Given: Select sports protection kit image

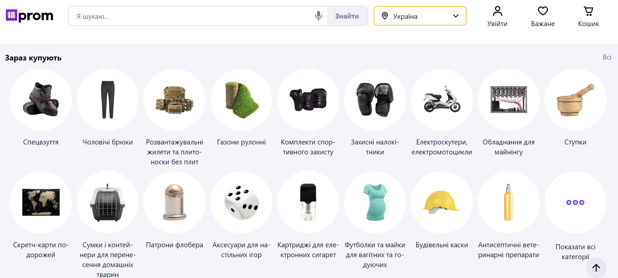Looking at the screenshot, I should (x=308, y=99).
